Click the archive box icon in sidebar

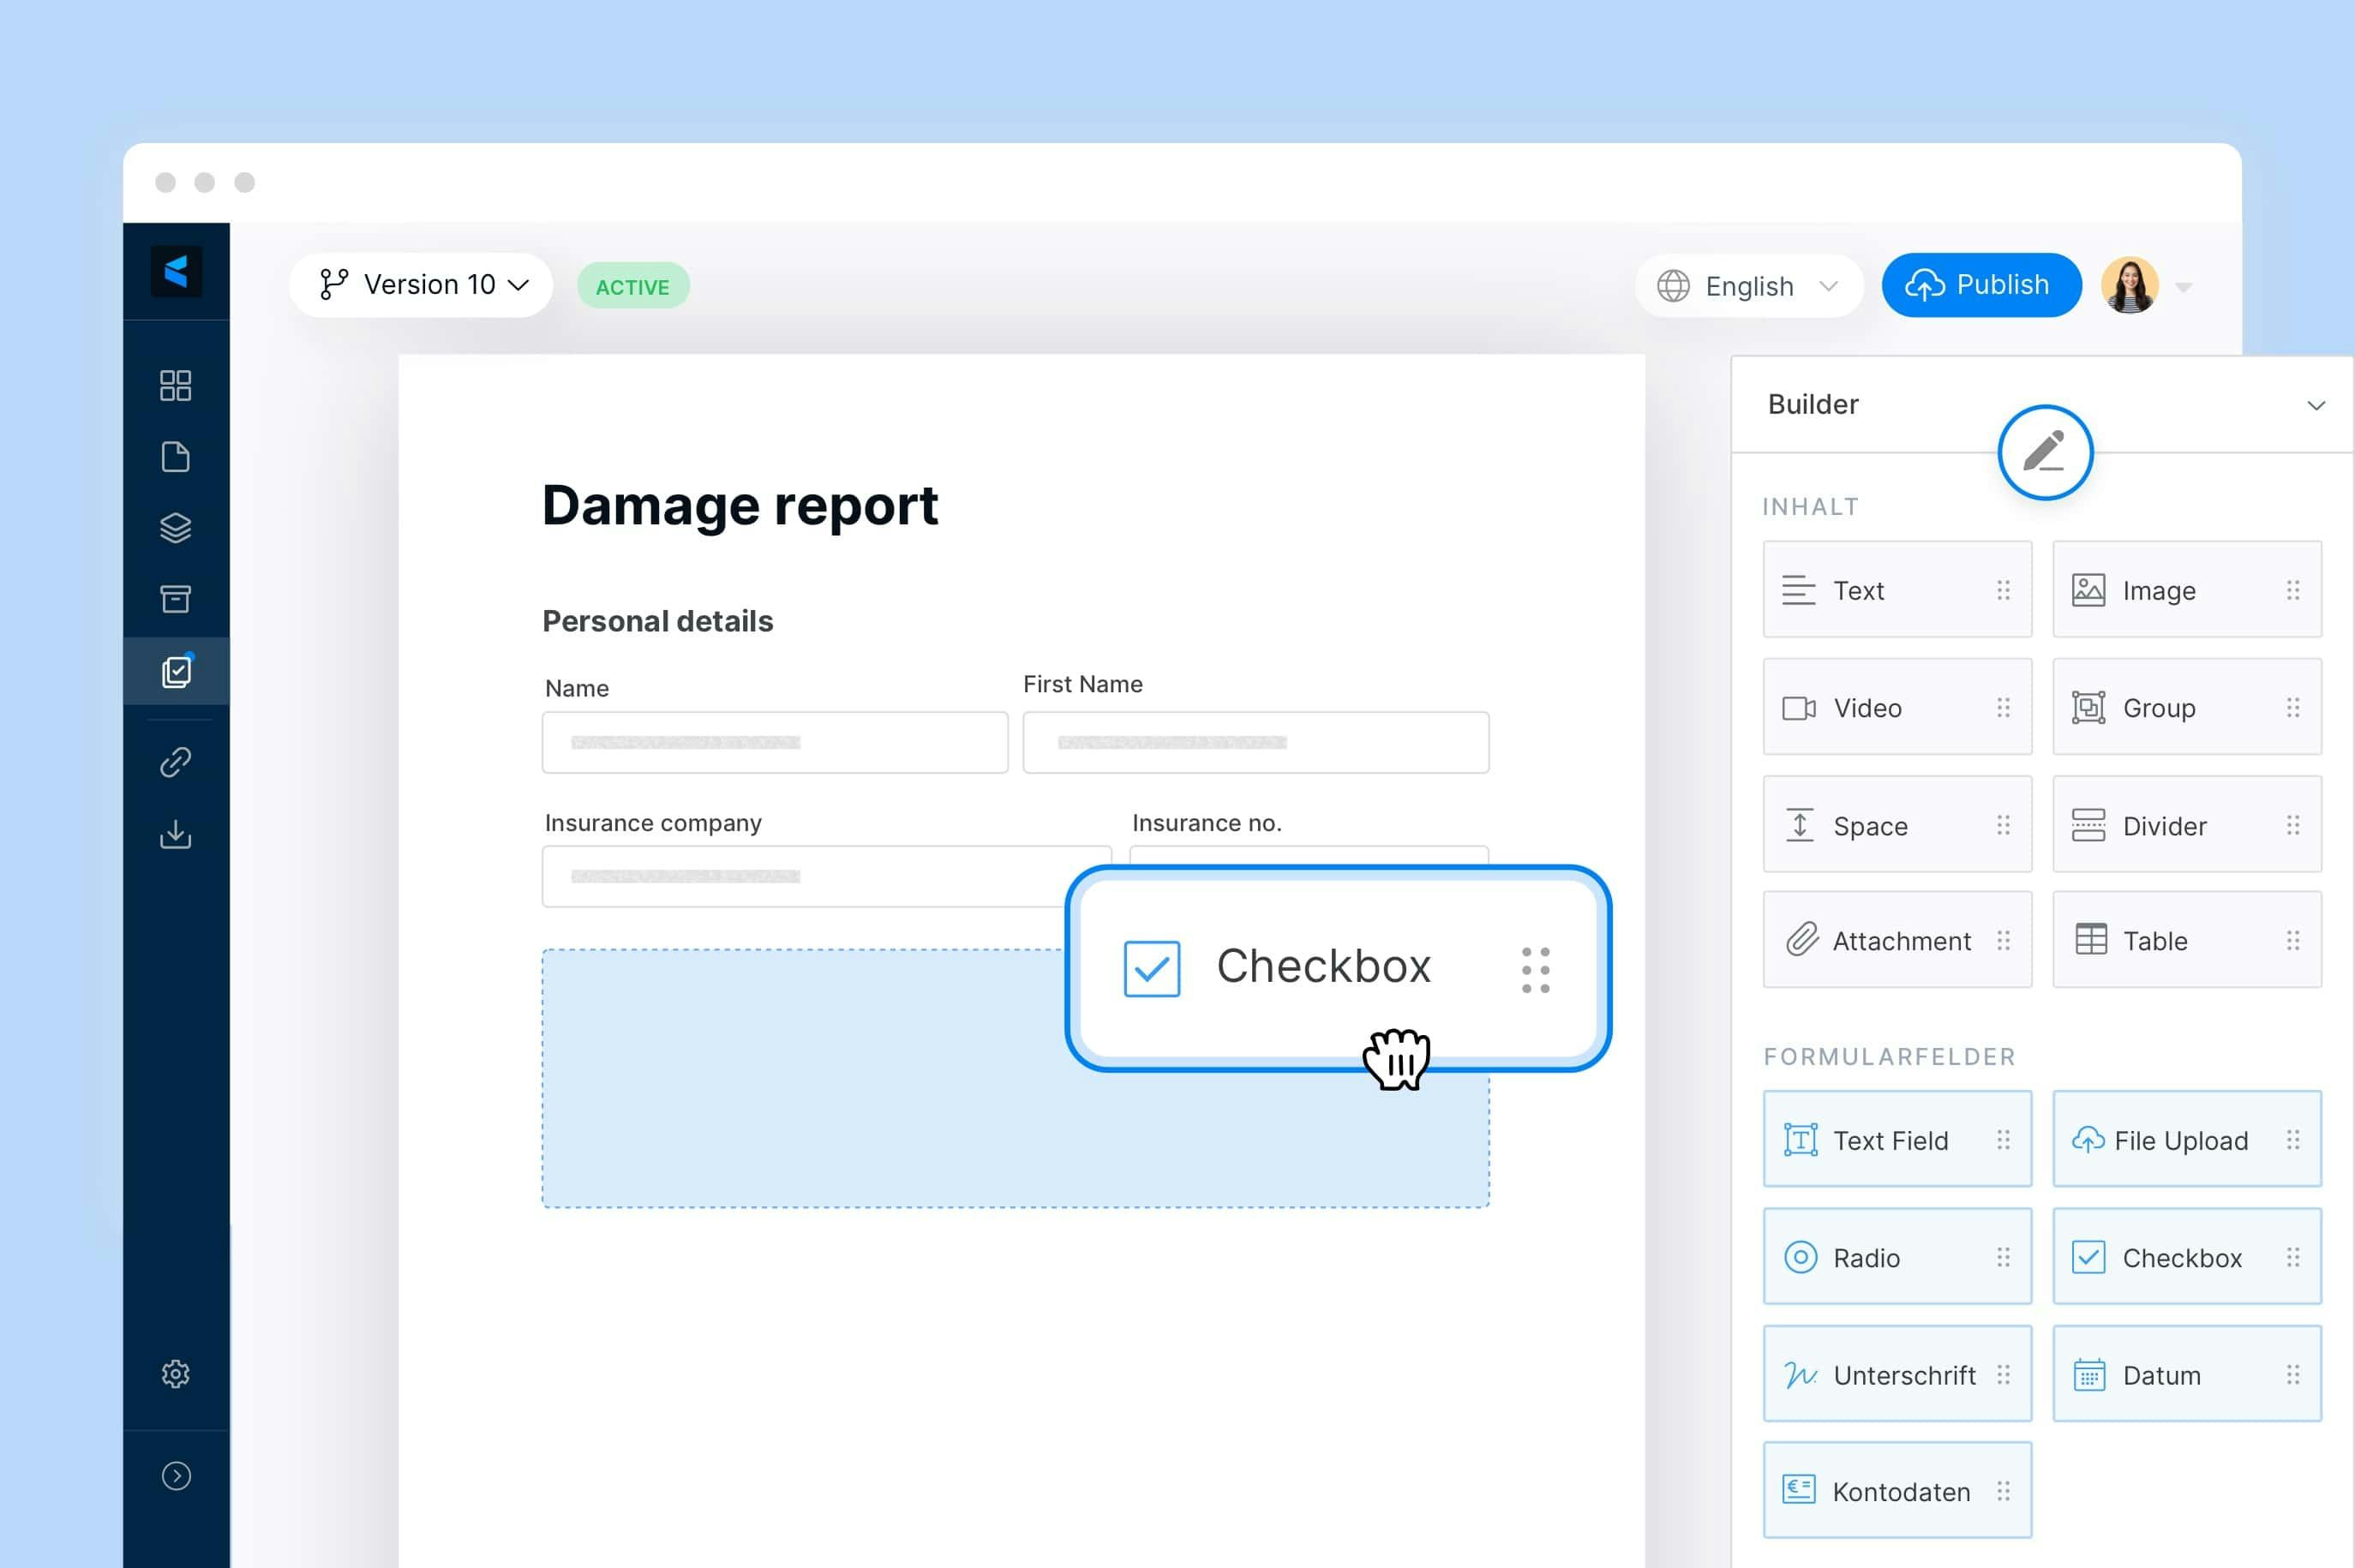(x=175, y=599)
